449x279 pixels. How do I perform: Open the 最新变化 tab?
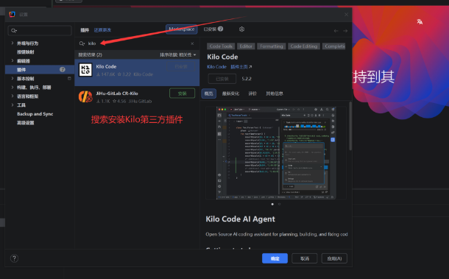click(x=230, y=93)
